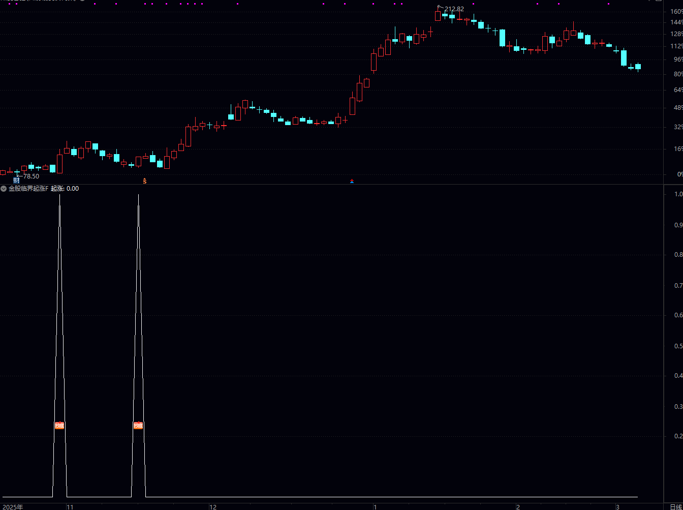This screenshot has height=510, width=683.
Task: Click the second 抄底 signal badge
Action: [138, 426]
